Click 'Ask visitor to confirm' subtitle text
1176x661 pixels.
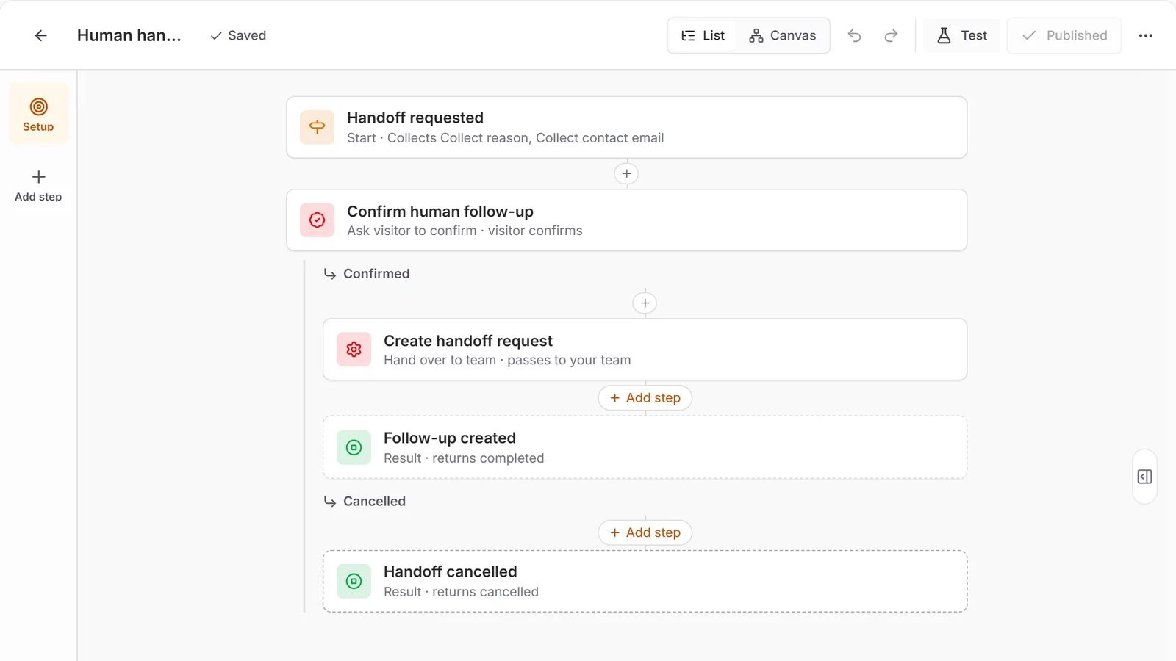click(412, 231)
